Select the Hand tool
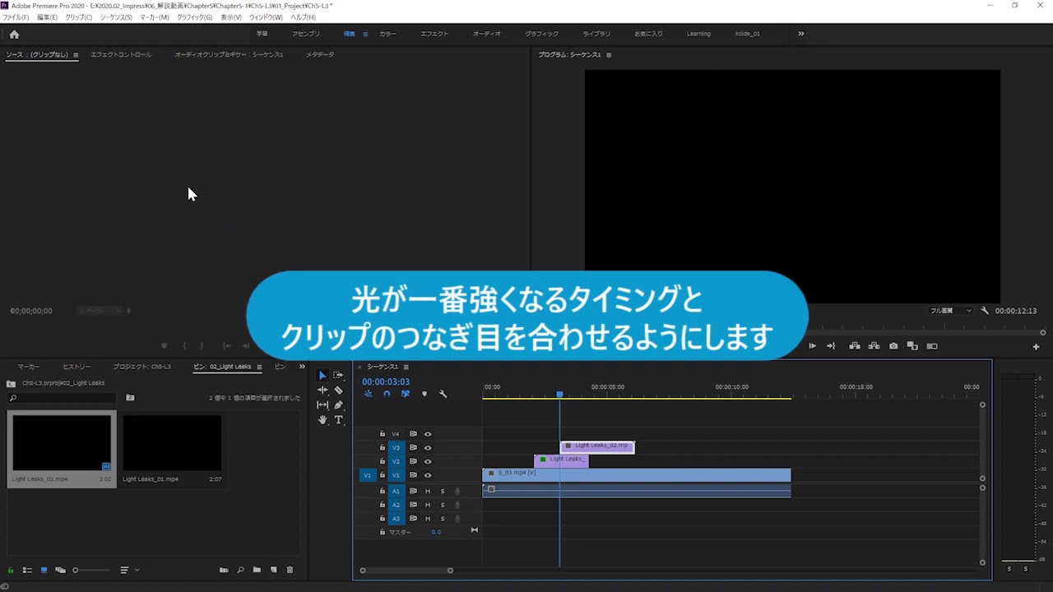Viewport: 1053px width, 592px height. pos(322,419)
